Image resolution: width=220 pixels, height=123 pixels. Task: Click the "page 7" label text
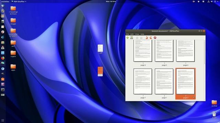click(x=143, y=98)
